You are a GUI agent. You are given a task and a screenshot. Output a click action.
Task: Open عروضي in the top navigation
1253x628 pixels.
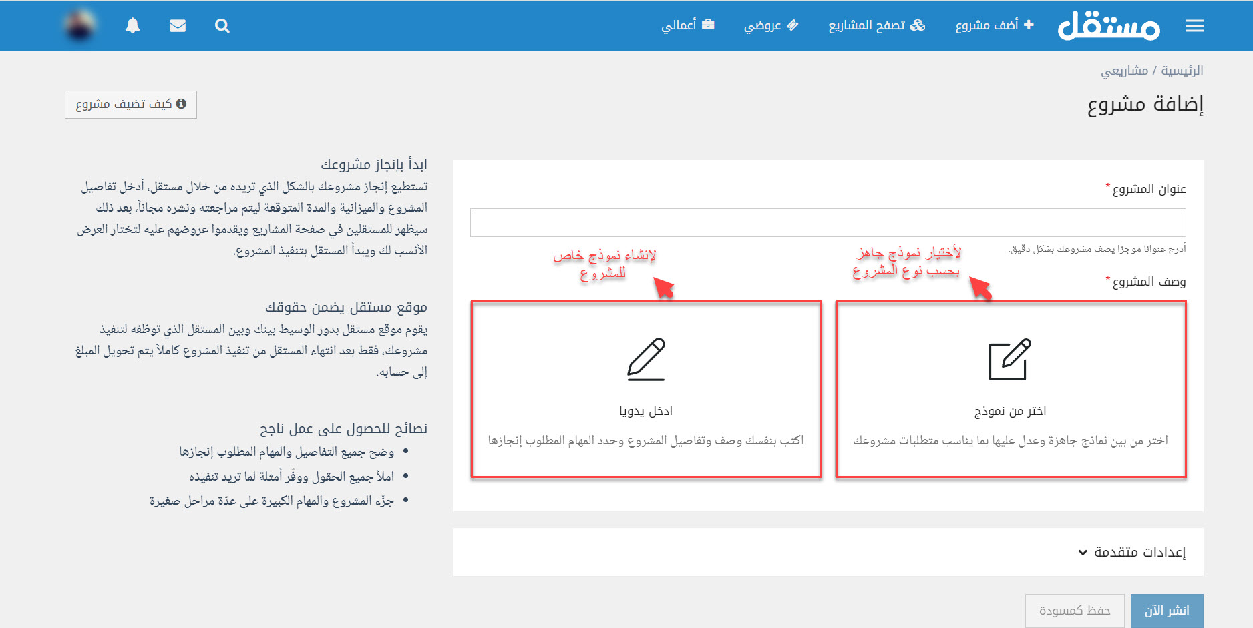click(771, 25)
